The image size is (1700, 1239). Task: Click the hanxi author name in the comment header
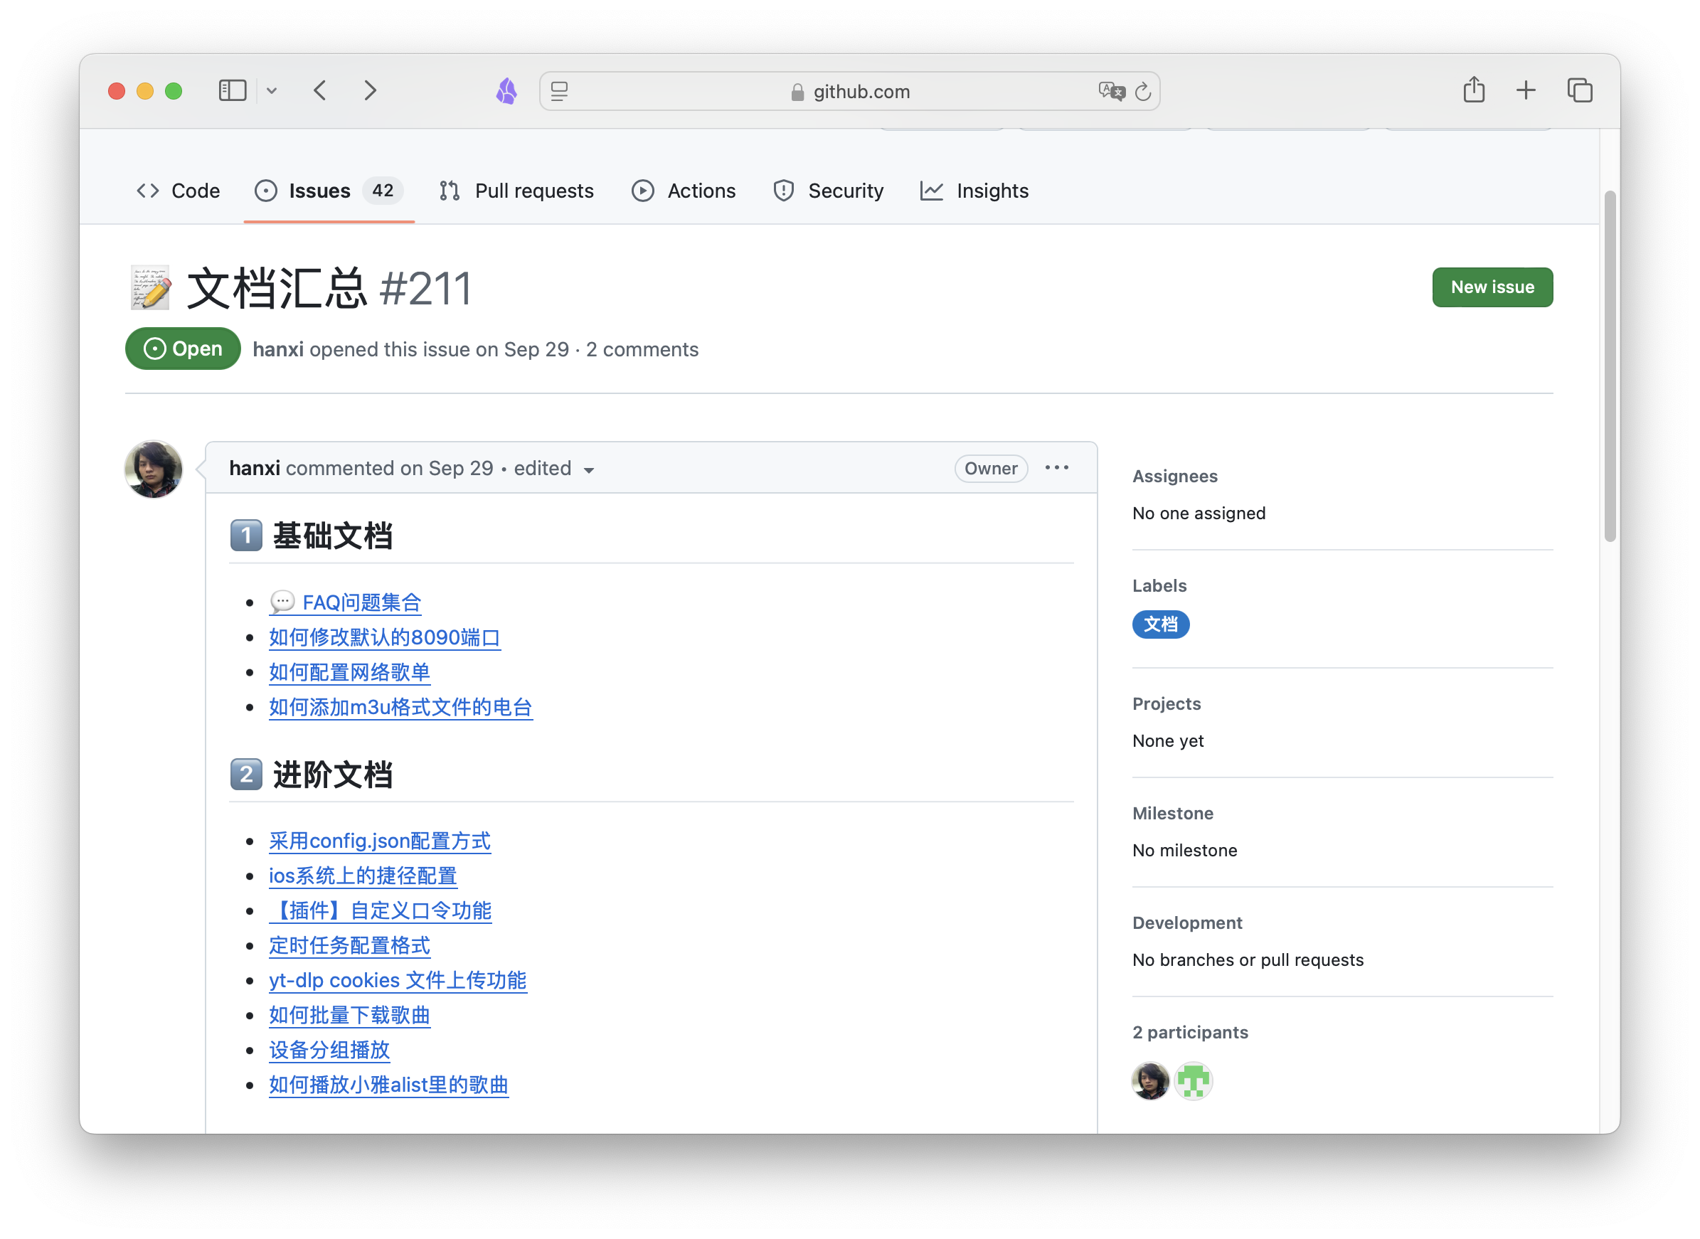[254, 468]
